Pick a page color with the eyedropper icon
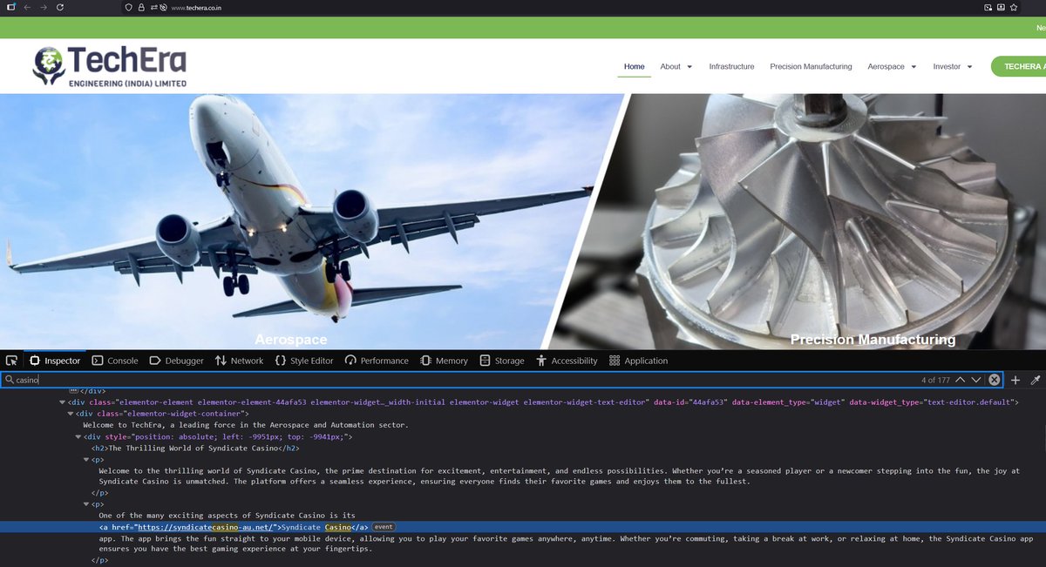This screenshot has height=567, width=1046. [x=1036, y=380]
